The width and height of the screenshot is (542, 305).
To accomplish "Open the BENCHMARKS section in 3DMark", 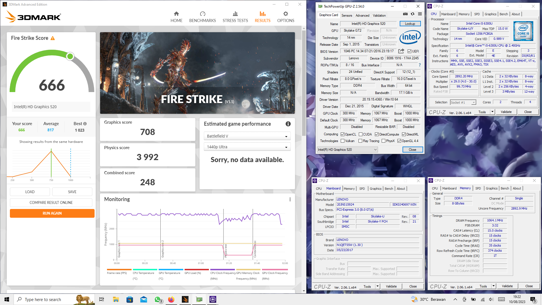I will click(202, 17).
